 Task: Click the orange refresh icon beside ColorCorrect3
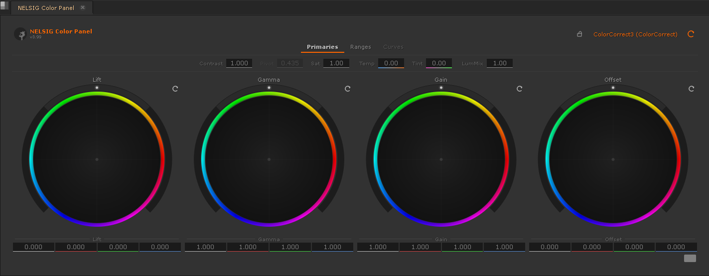[x=691, y=34]
